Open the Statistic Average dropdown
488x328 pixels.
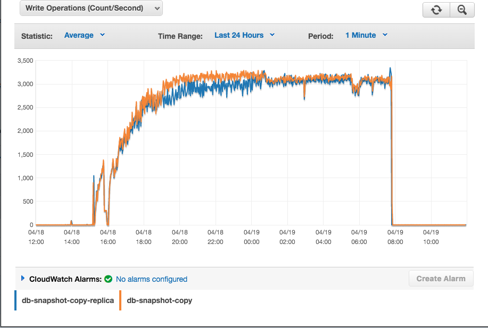click(x=84, y=35)
